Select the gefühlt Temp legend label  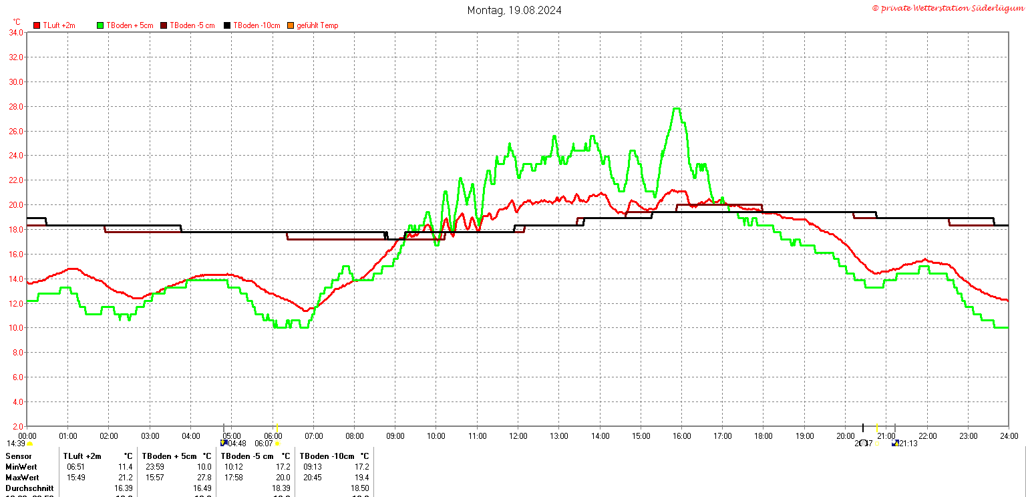tap(317, 25)
